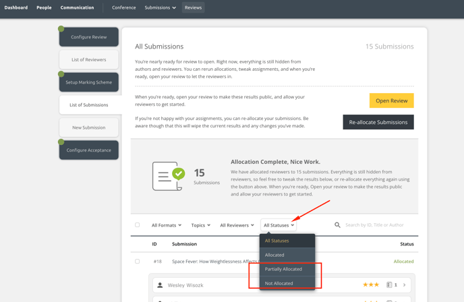Switch to the Reviews tab
The image size is (464, 302).
pos(193,7)
